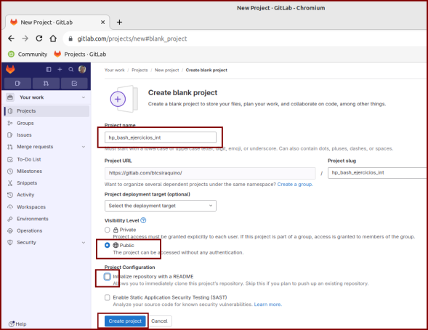Click New project breadcrumb link
Viewport: 428px width, 330px height.
167,71
